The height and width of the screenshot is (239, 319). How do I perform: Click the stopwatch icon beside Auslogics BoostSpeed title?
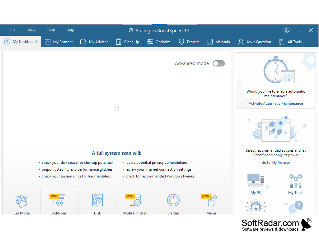[x=131, y=30]
